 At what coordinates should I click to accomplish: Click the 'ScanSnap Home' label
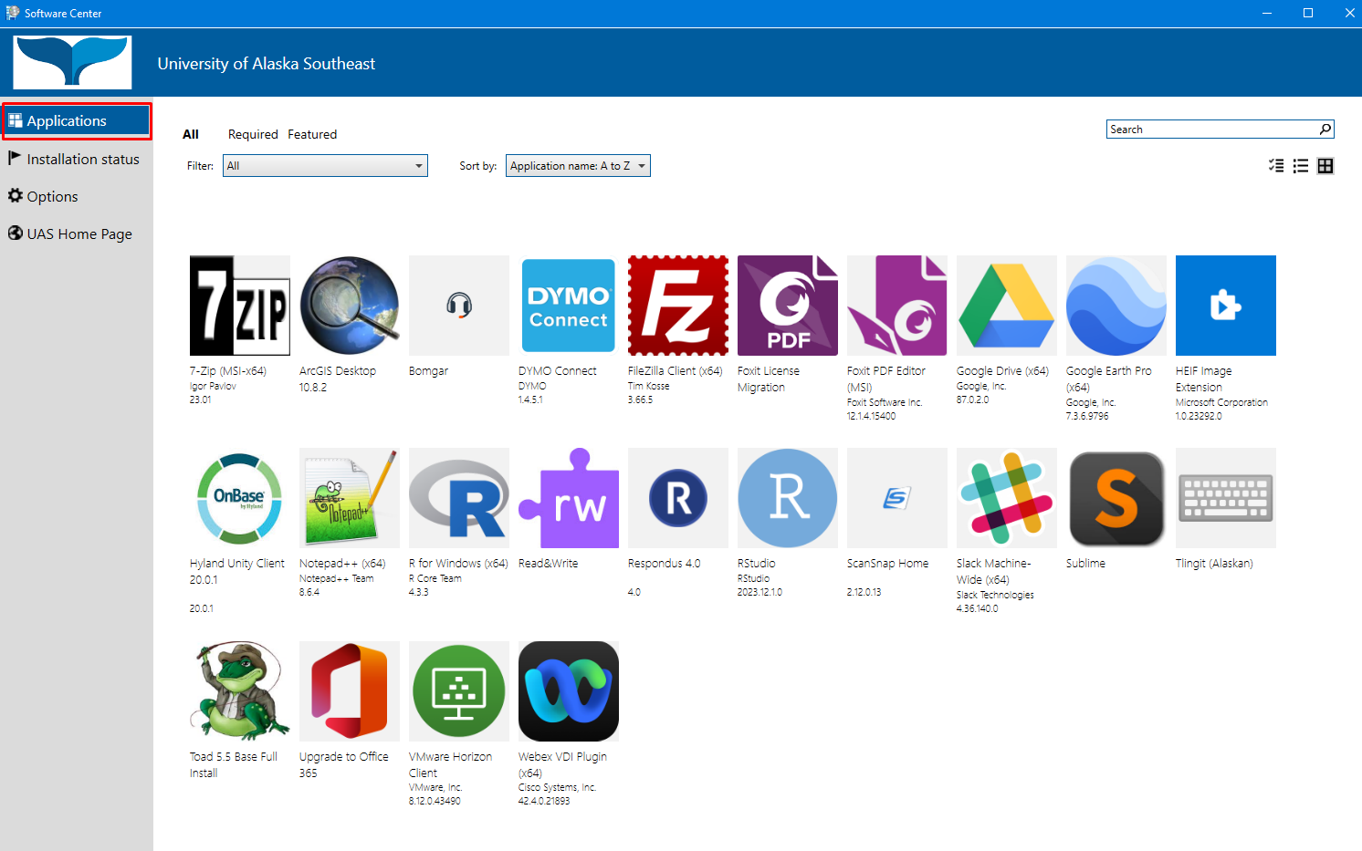point(887,564)
